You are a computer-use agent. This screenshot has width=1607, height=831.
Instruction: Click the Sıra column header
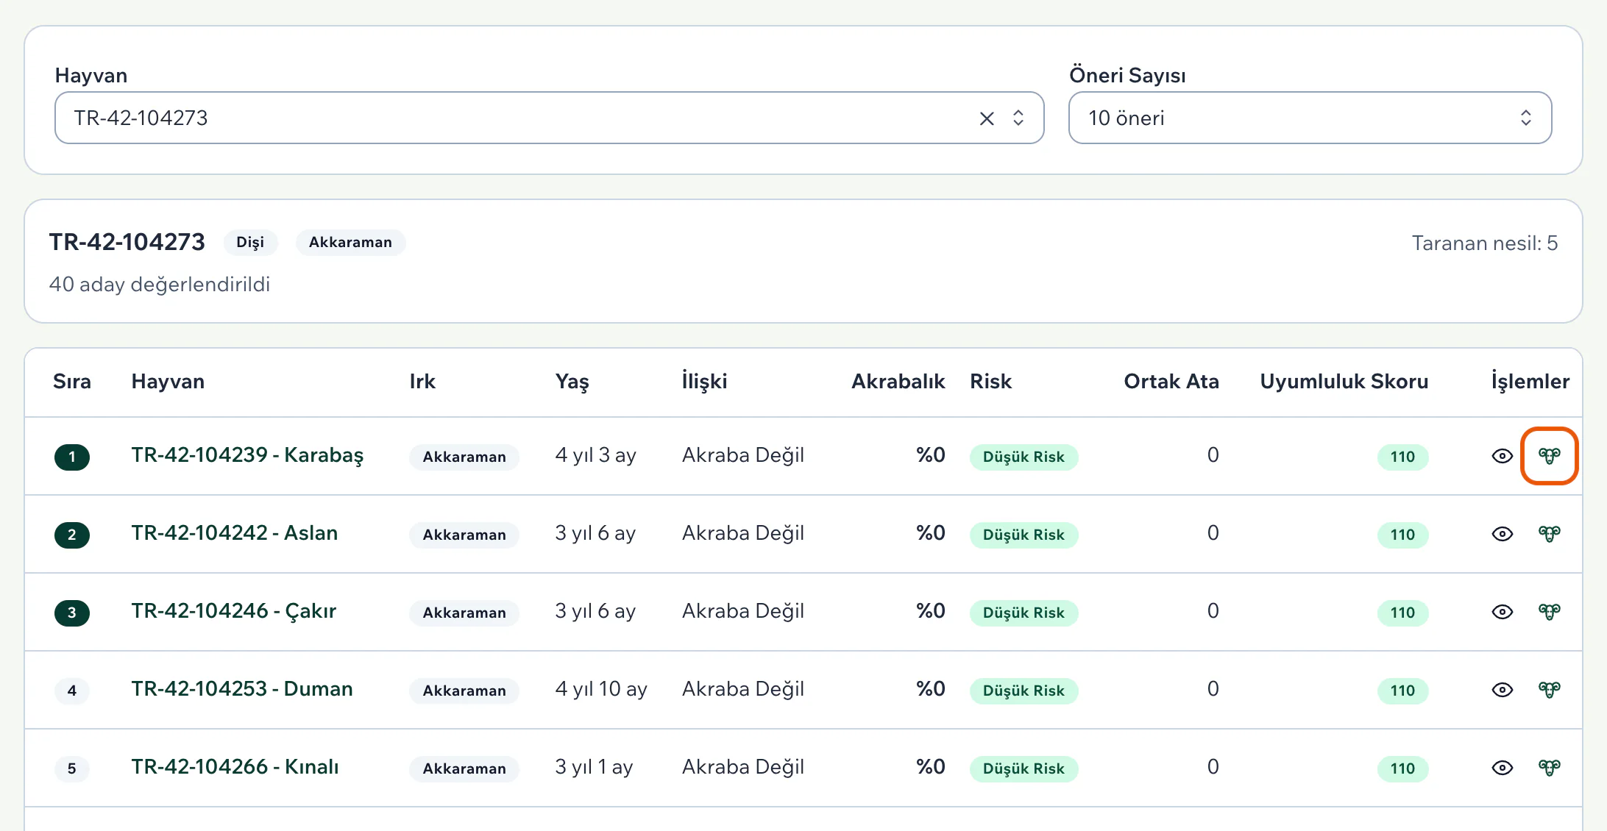[72, 382]
